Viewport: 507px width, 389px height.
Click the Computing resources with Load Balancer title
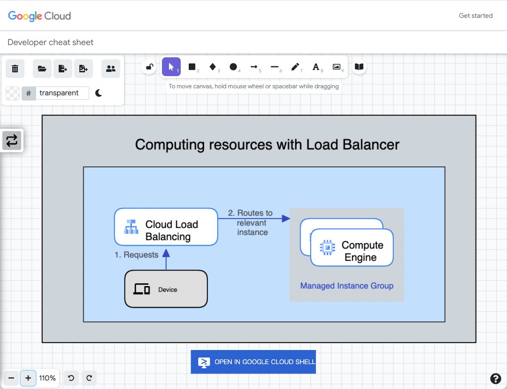pyautogui.click(x=267, y=145)
